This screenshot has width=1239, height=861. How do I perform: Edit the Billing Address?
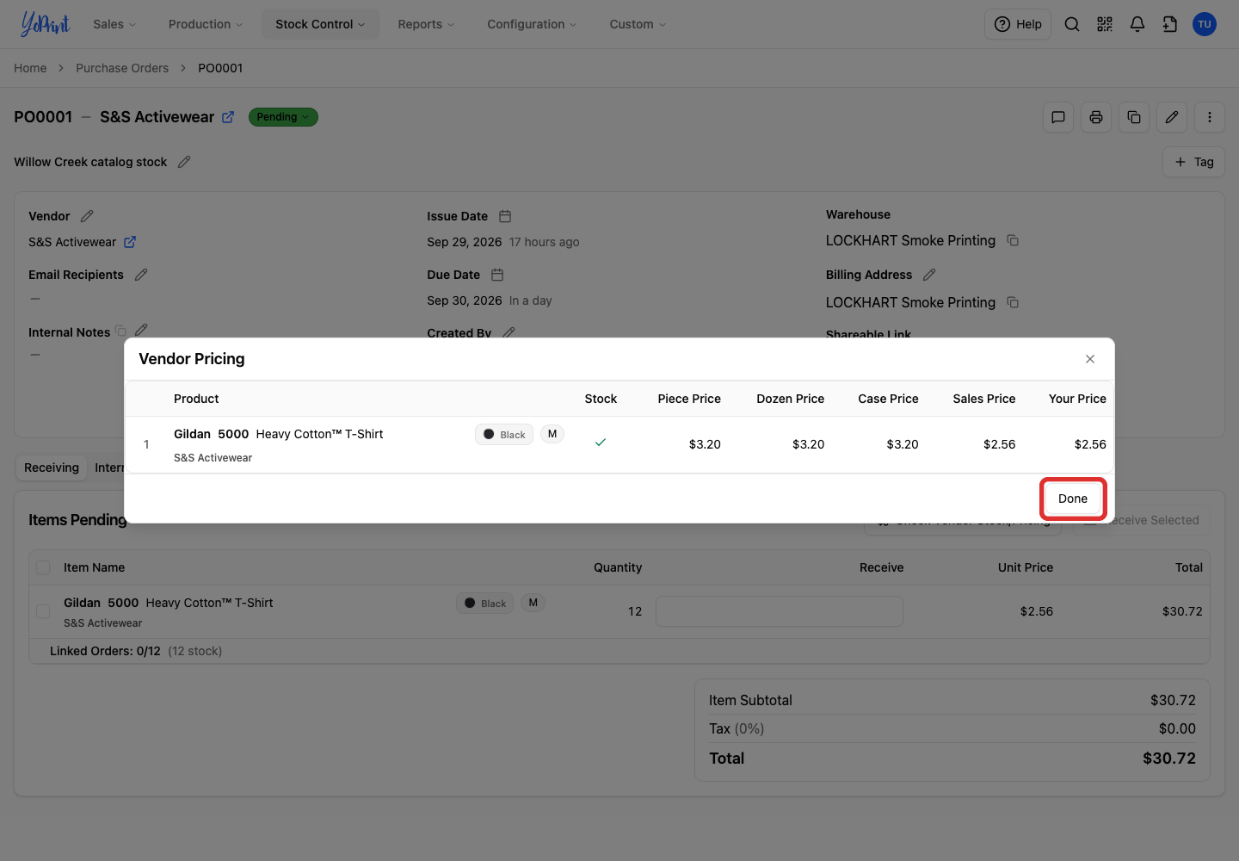pyautogui.click(x=929, y=275)
